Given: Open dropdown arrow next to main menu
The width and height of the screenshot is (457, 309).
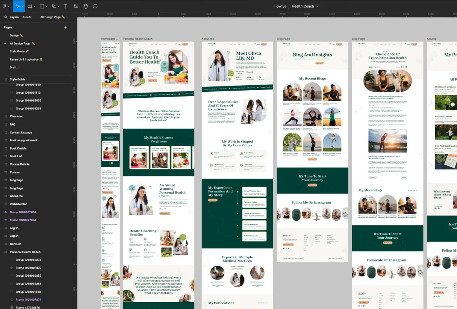Looking at the screenshot, I should (x=9, y=6).
